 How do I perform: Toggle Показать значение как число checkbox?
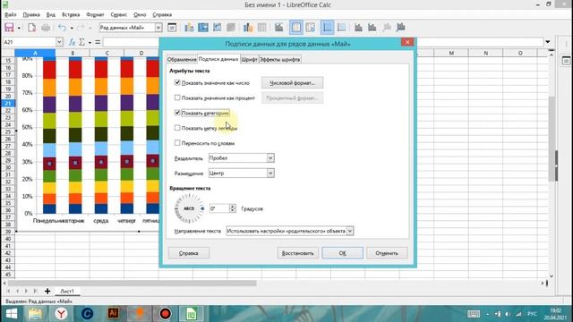177,82
